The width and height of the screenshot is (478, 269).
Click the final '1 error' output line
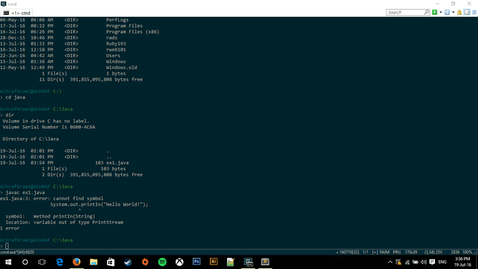[x=10, y=228]
